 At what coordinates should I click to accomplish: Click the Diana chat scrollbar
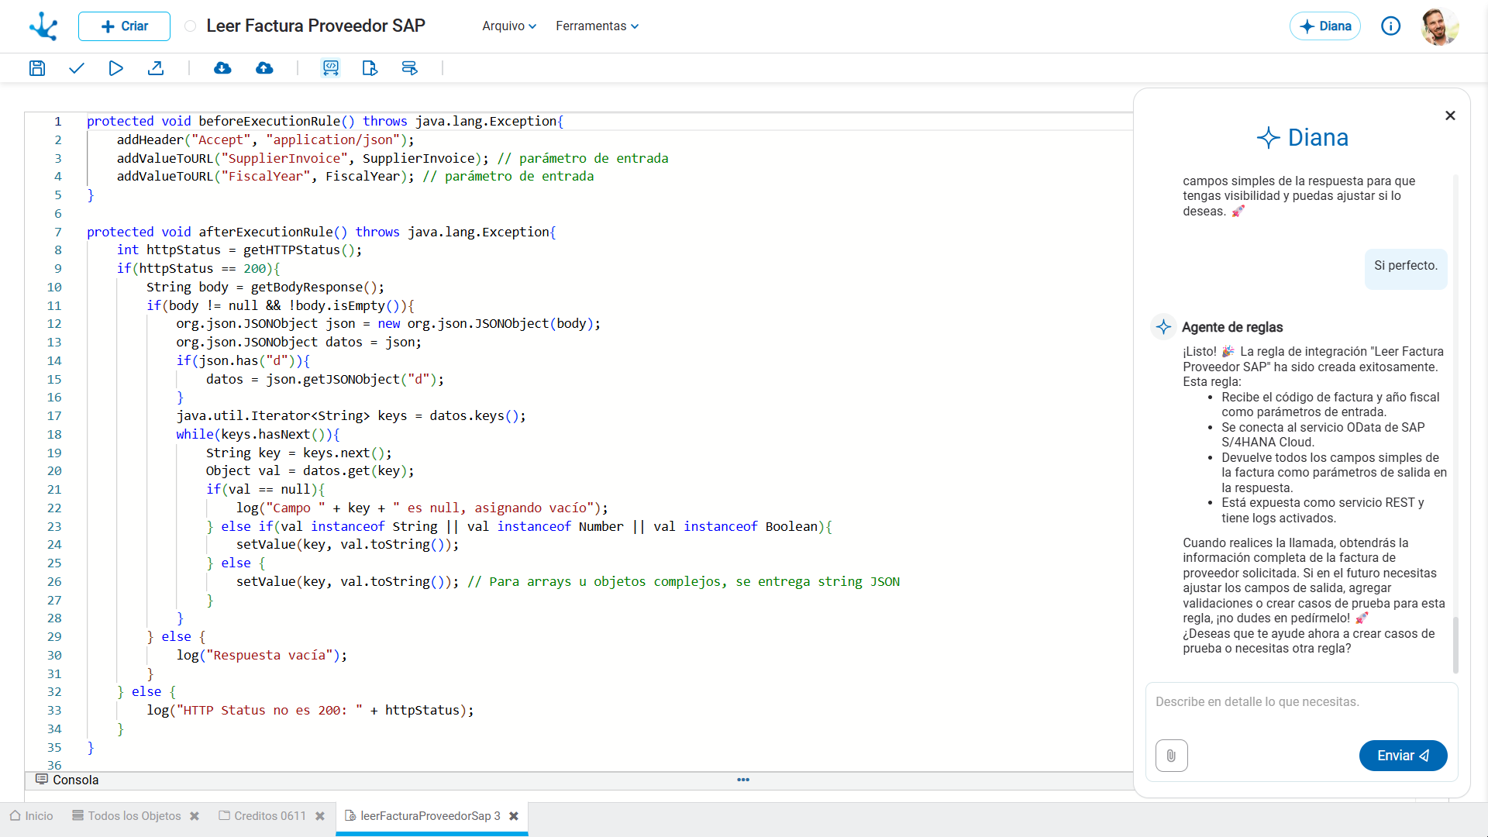coord(1455,645)
